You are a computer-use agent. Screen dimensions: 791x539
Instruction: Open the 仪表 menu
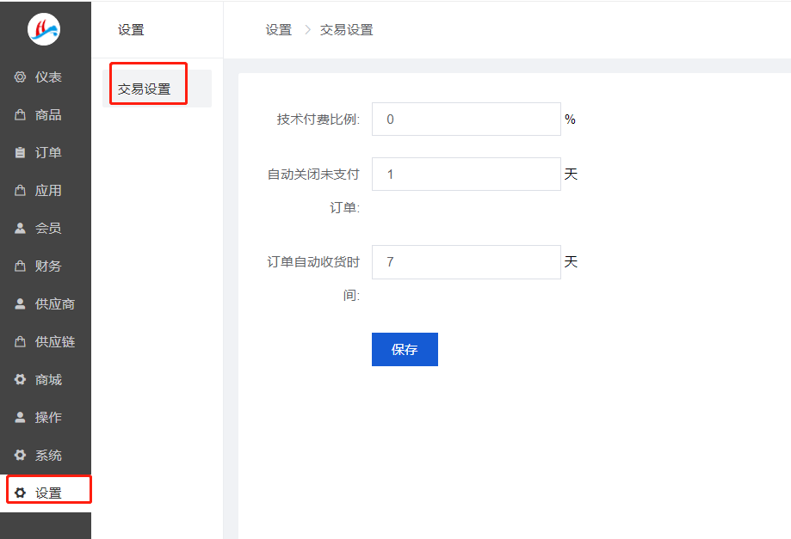46,77
